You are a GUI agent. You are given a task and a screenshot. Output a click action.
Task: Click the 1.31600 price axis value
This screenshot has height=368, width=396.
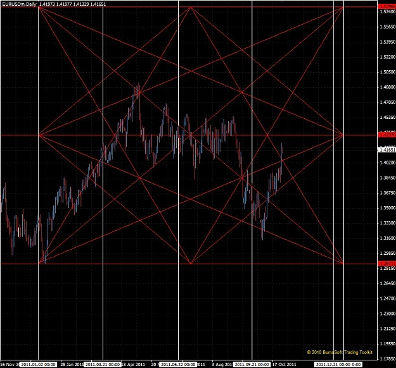pos(388,238)
